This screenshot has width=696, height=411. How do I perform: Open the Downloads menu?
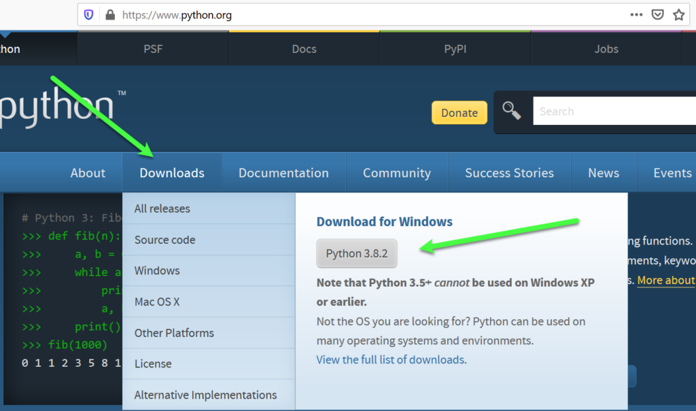172,173
